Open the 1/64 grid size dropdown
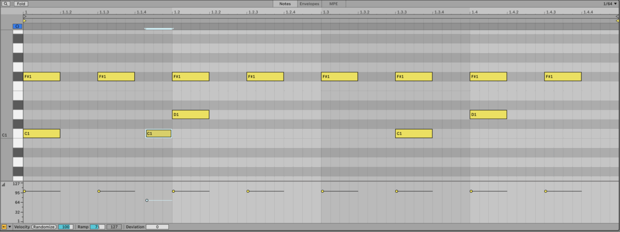The width and height of the screenshot is (620, 232). point(610,4)
